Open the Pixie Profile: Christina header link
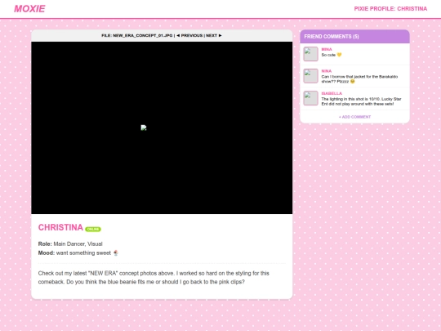This screenshot has height=331, width=441. [390, 9]
